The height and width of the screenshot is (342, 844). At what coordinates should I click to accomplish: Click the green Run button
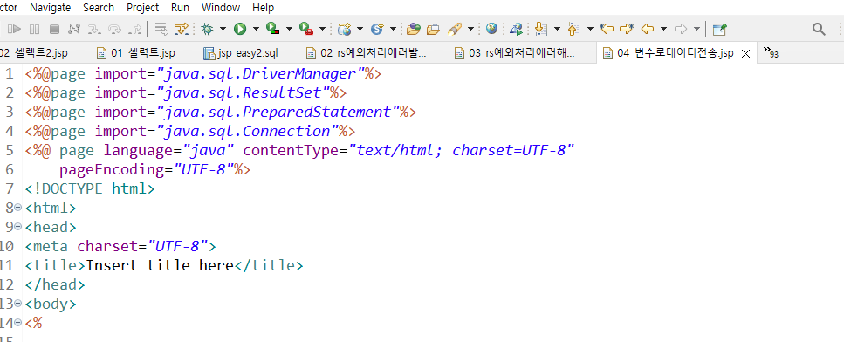coord(239,29)
